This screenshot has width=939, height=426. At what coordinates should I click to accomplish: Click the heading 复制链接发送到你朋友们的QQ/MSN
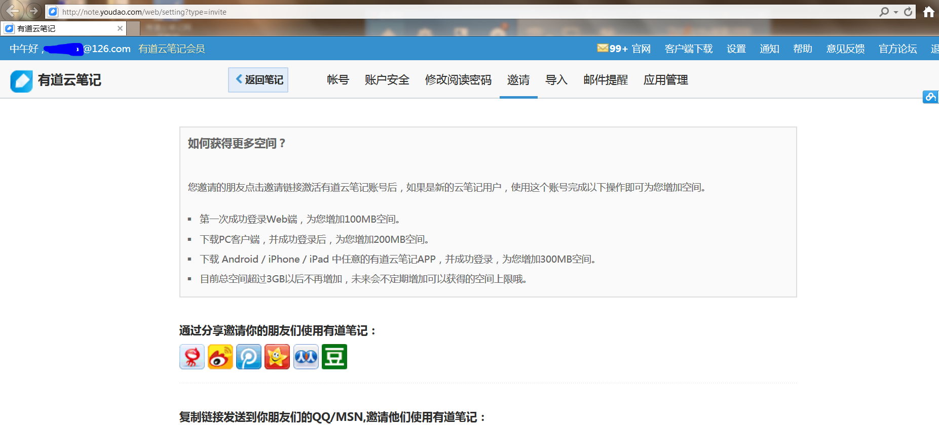tap(271, 417)
